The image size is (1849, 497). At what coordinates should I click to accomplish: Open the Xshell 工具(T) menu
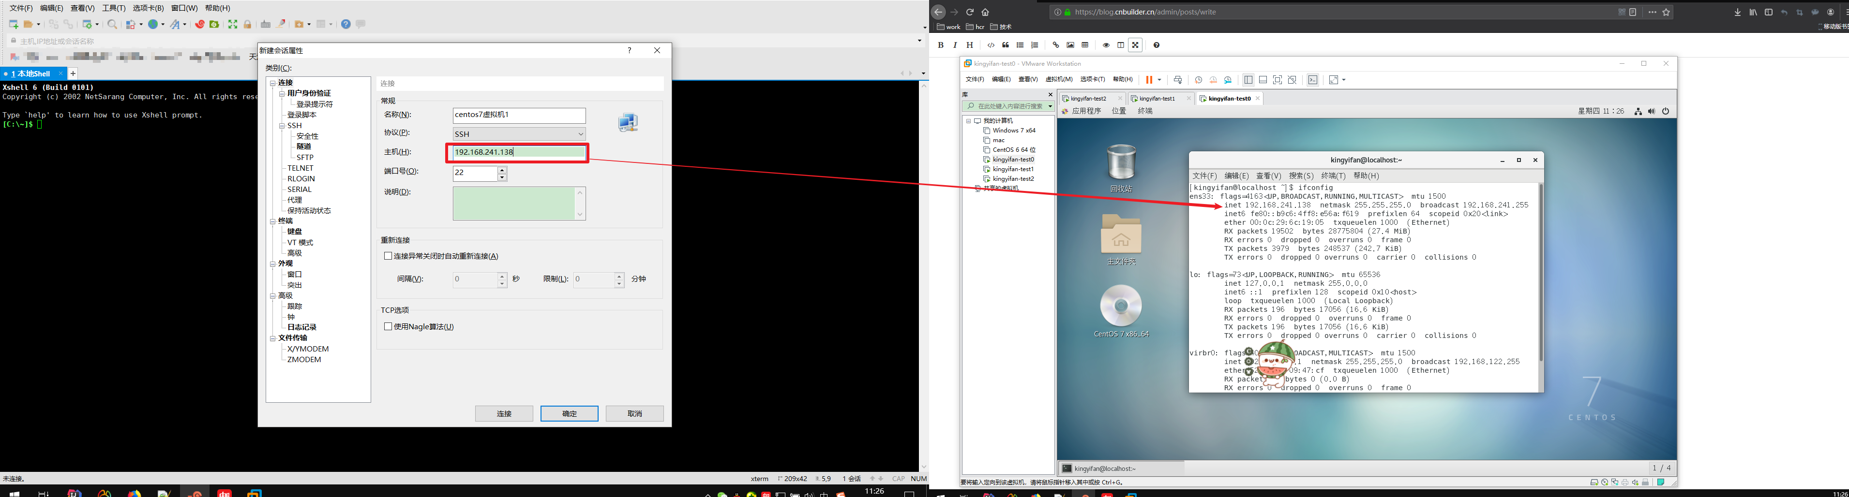coord(113,8)
